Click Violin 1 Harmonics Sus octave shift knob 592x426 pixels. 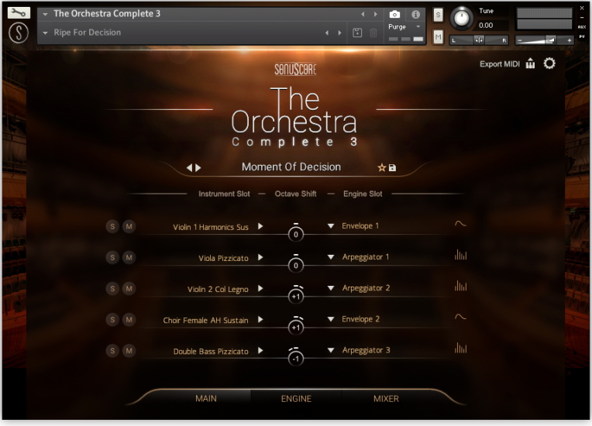[296, 234]
